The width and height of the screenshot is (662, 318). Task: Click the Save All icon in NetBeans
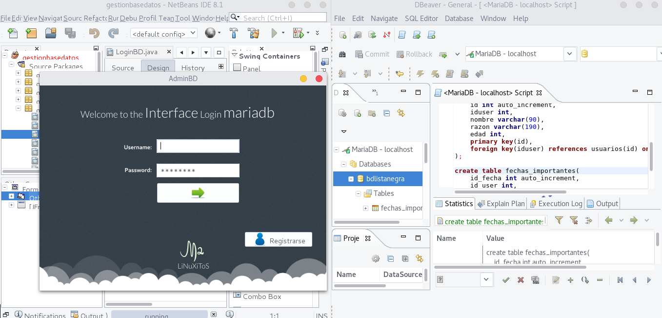coord(70,33)
